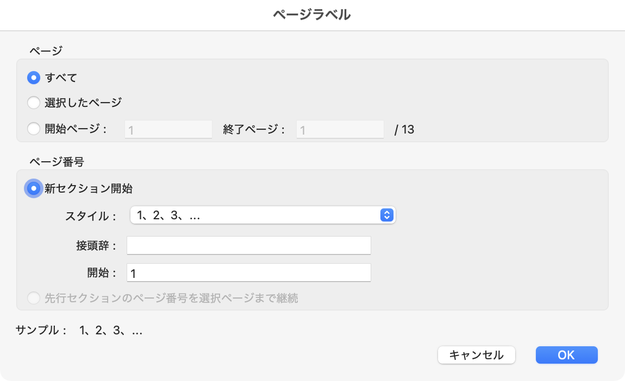
Task: Focus the 接頭辞 prefix text field
Action: (x=248, y=246)
